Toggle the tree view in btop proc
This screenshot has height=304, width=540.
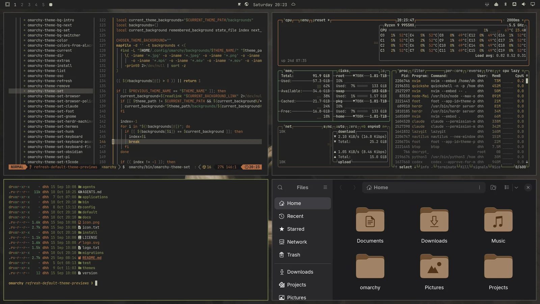pos(490,71)
